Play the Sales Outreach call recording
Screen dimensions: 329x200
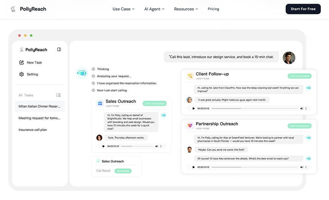tap(103, 146)
